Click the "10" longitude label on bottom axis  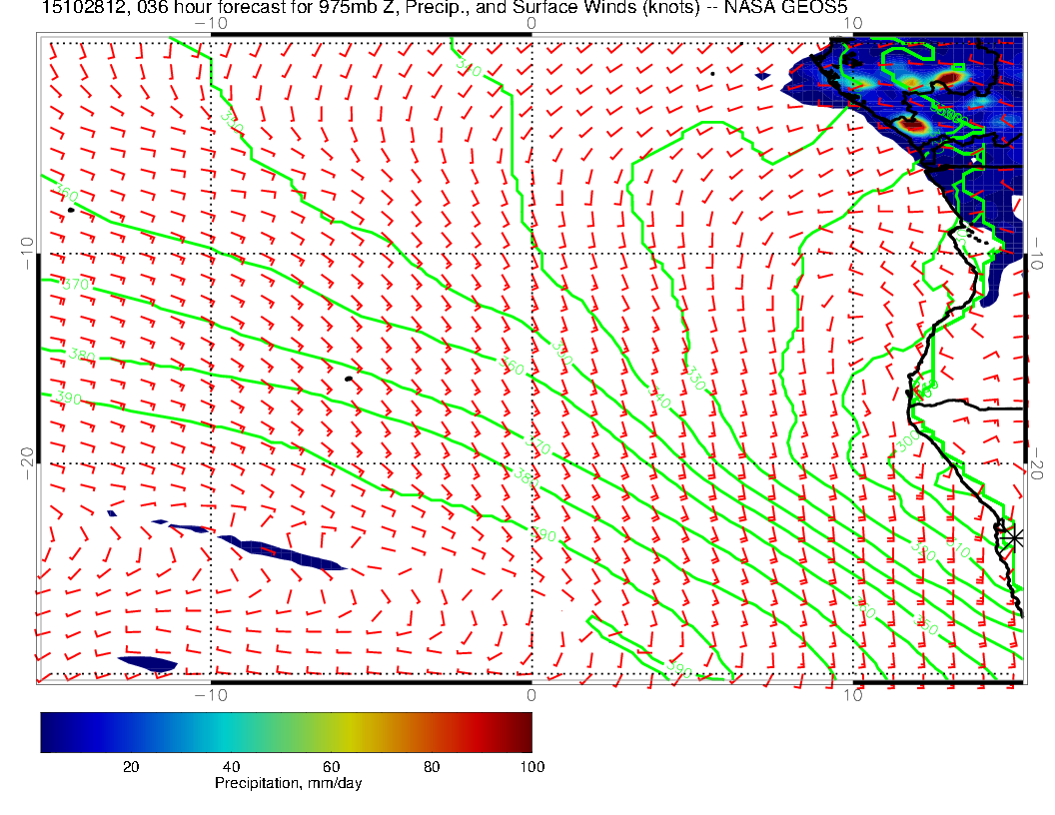[x=852, y=694]
